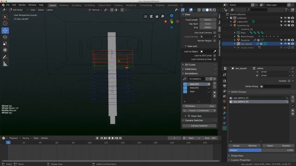This screenshot has height=166, width=296.
Task: Open Edit Mode dropdown
Action: 18,10
